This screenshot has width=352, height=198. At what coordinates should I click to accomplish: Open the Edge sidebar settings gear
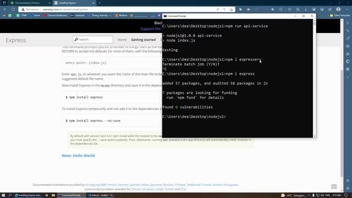click(x=348, y=188)
